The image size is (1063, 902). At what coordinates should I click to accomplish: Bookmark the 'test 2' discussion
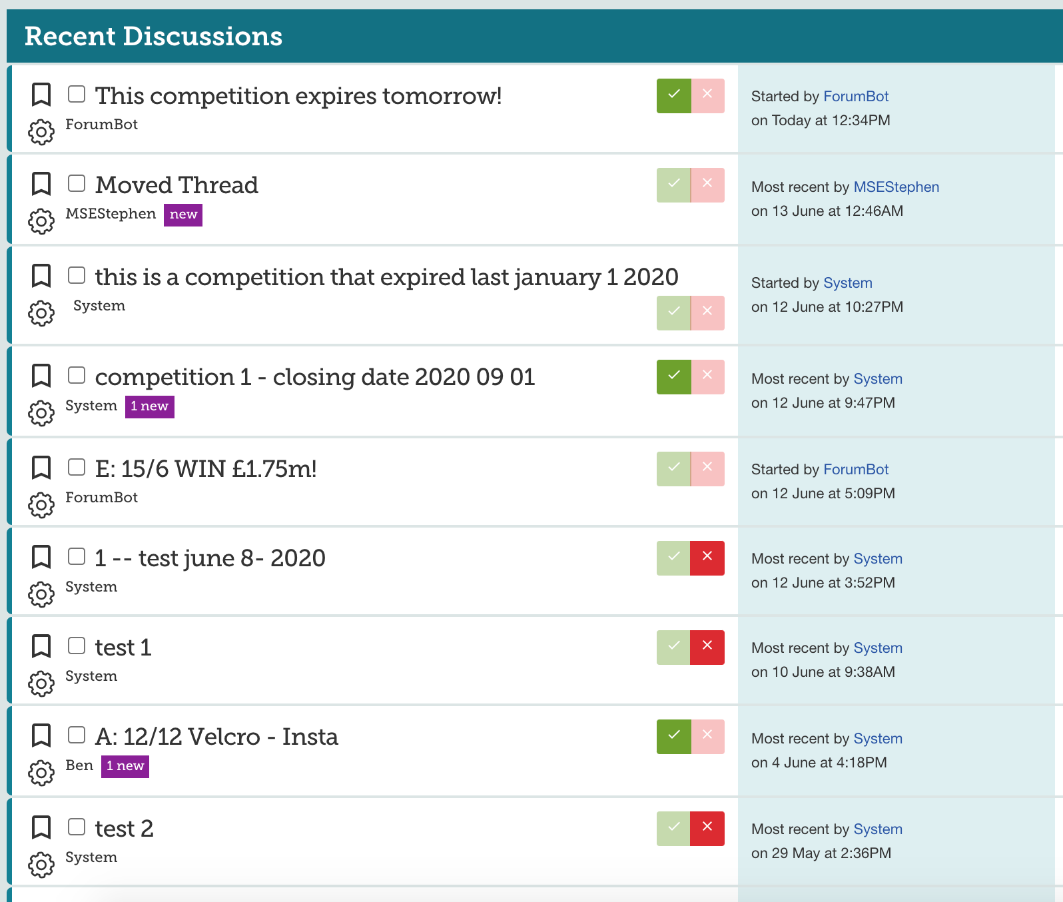41,827
